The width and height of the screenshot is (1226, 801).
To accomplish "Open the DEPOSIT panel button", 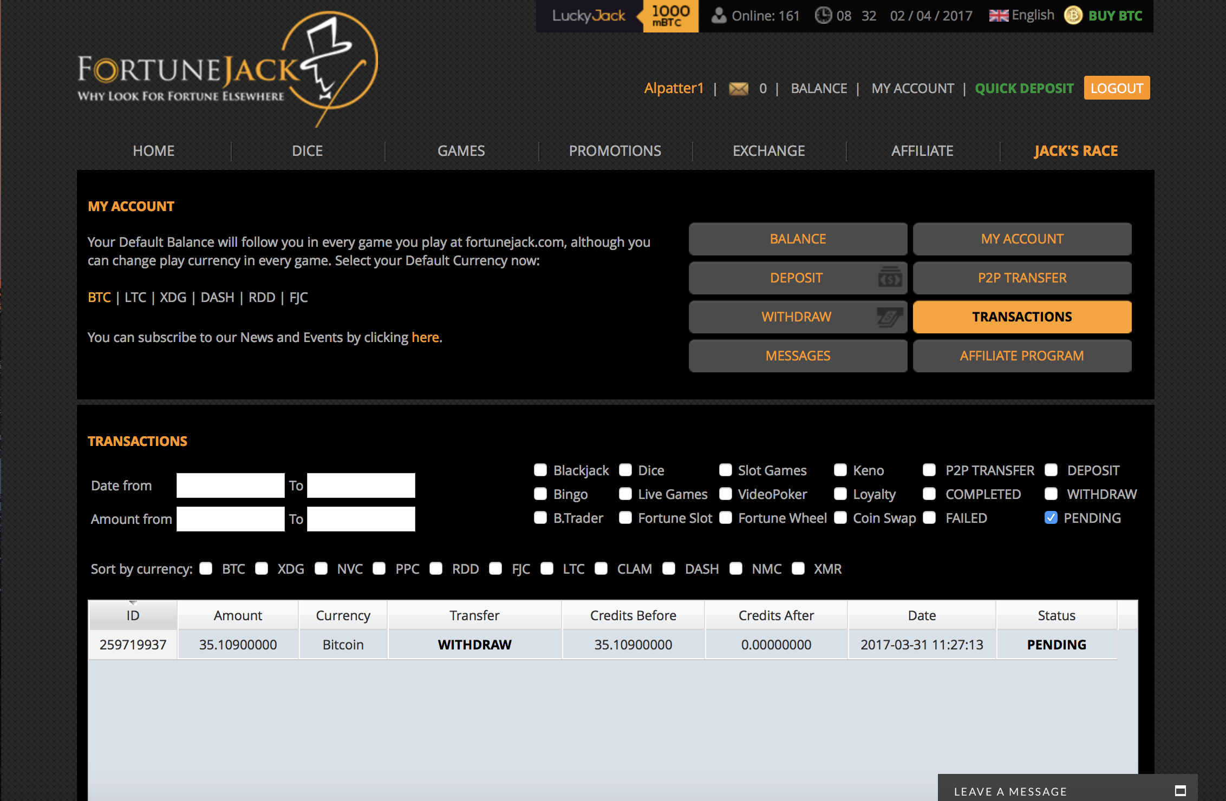I will coord(798,278).
